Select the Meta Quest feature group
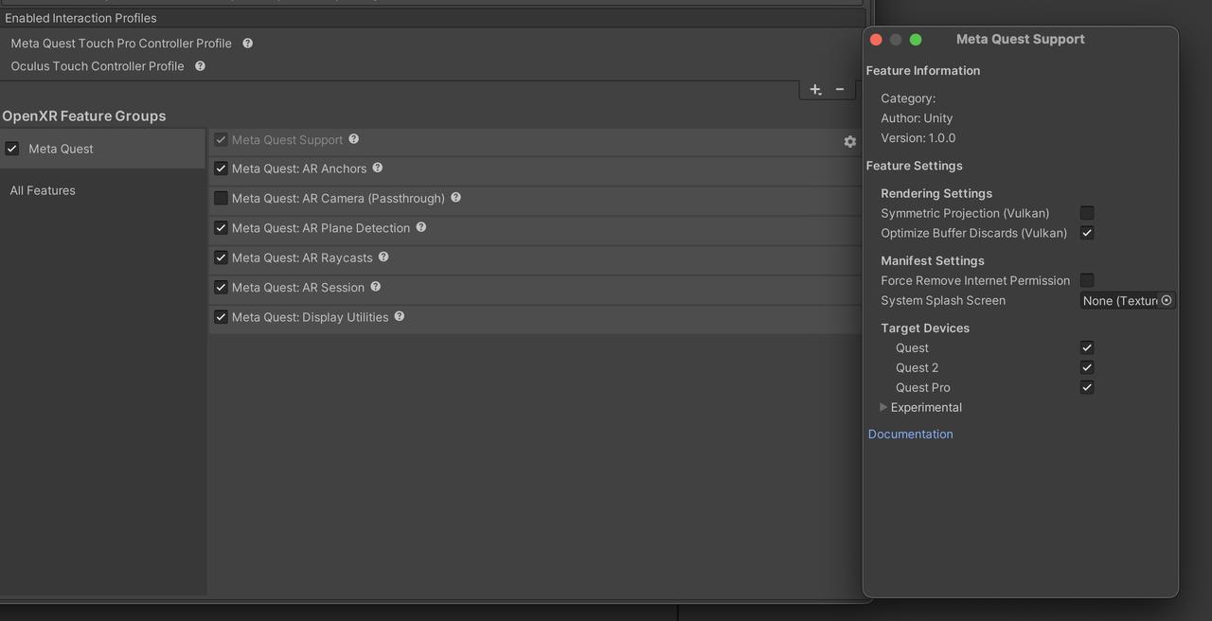 click(x=103, y=149)
